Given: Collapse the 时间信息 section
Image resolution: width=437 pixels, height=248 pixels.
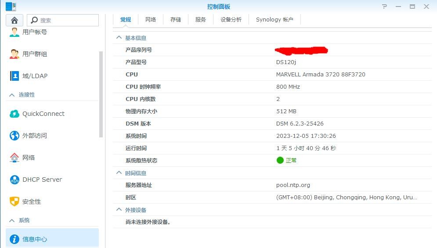Looking at the screenshot, I should click(x=119, y=173).
